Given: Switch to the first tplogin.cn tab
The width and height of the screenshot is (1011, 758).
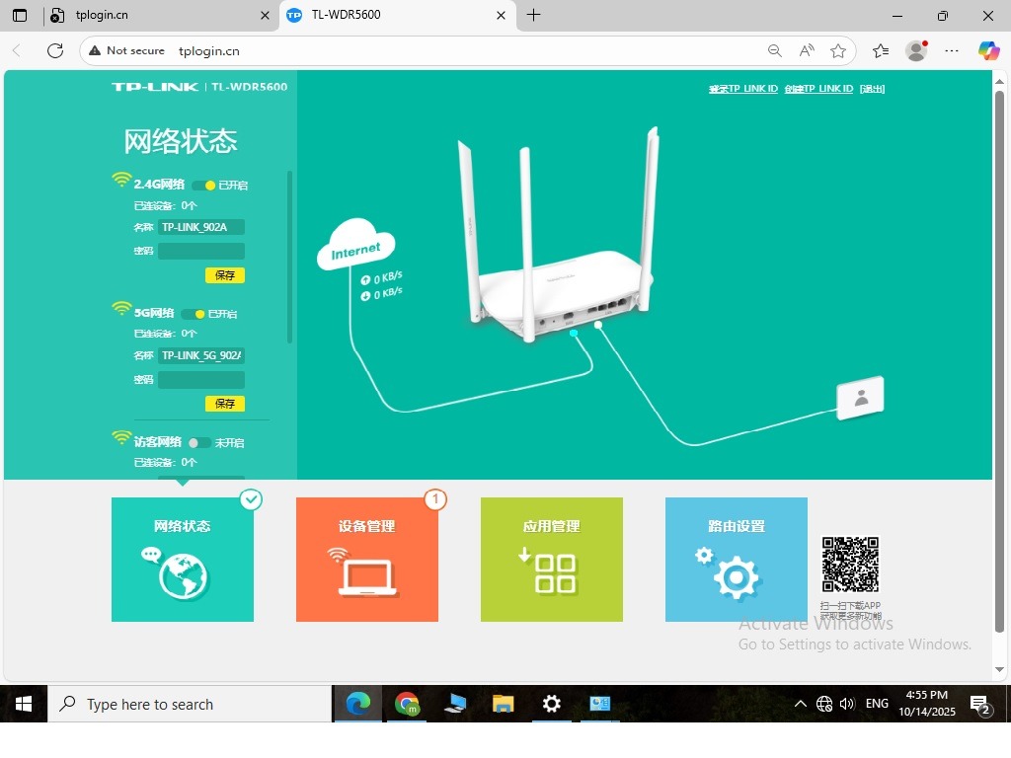Looking at the screenshot, I should pos(158,15).
